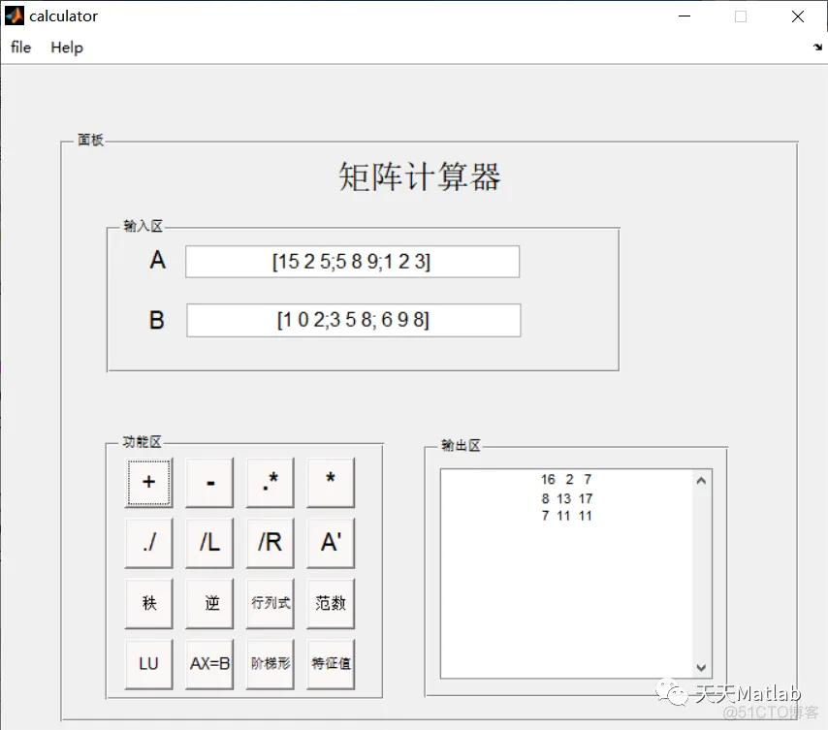Click the - matrix subtraction button
The height and width of the screenshot is (730, 828).
pyautogui.click(x=208, y=482)
